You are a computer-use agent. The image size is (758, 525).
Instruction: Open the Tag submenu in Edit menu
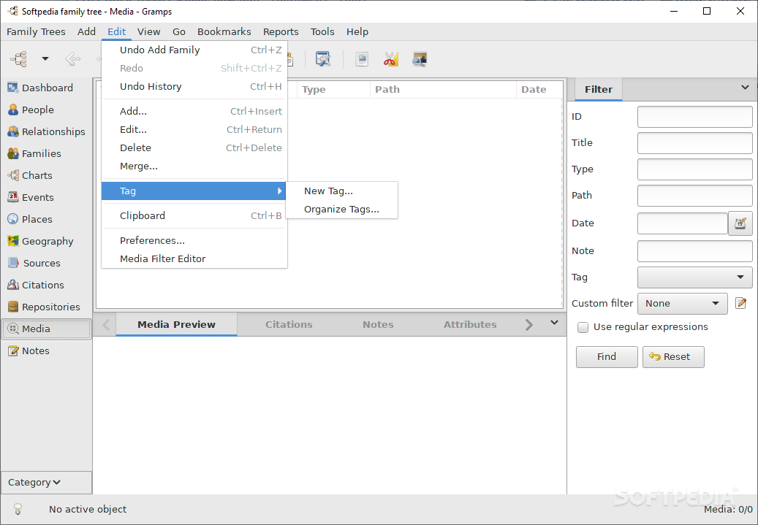click(194, 191)
